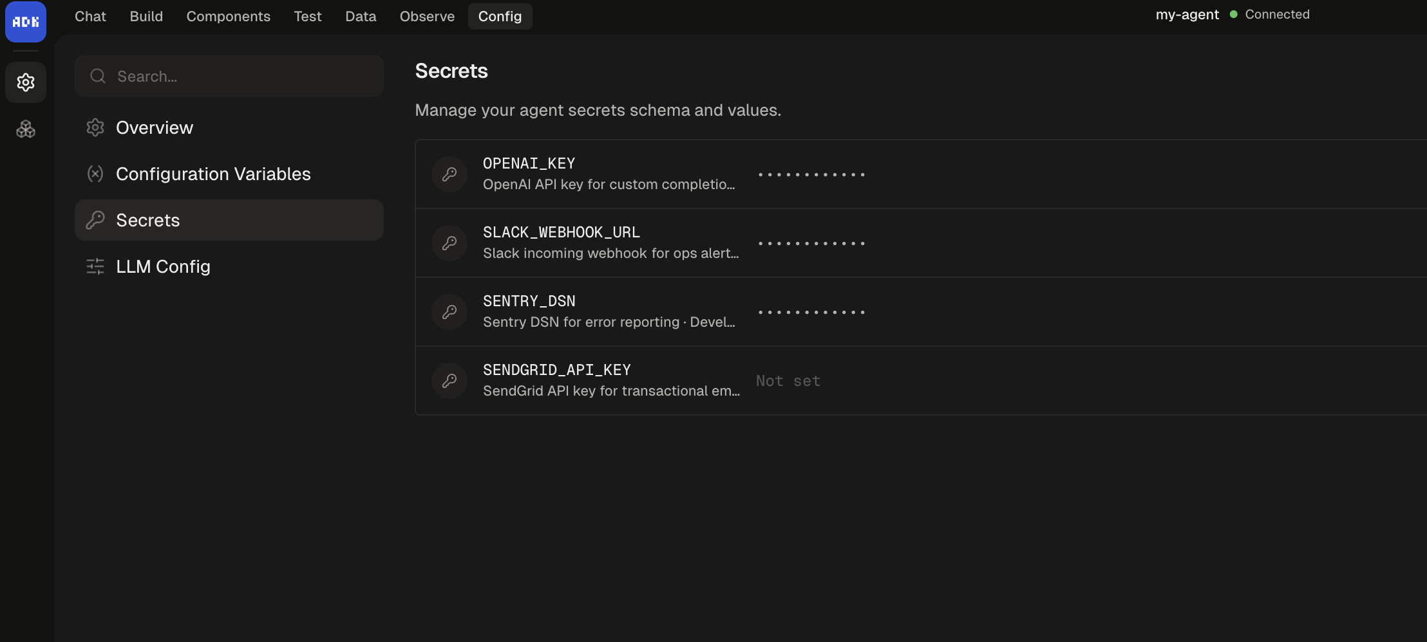Click the key icon beside OPENAI_KEY
The height and width of the screenshot is (642, 1427).
(x=449, y=174)
